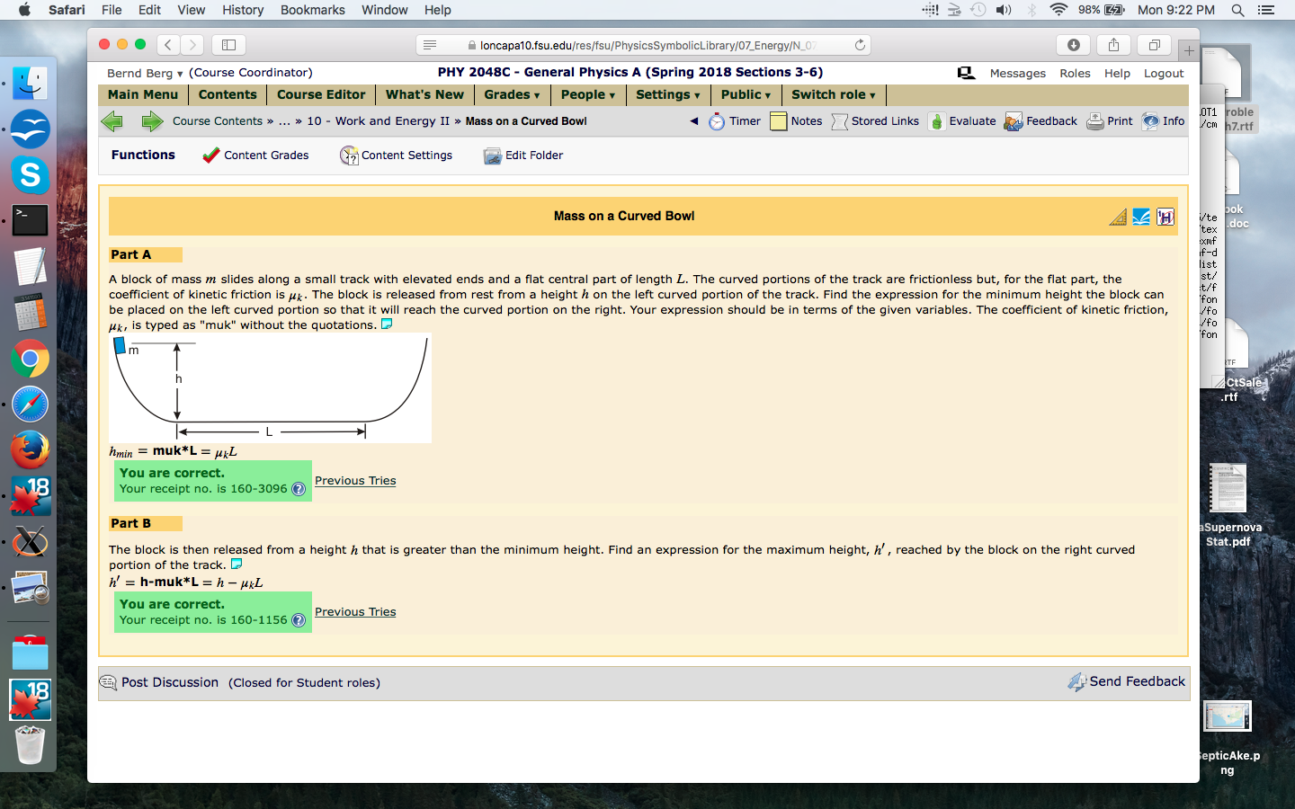
Task: Go to next resource green arrow
Action: click(152, 121)
